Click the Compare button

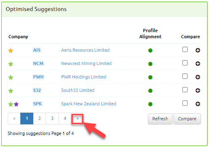pos(187,119)
